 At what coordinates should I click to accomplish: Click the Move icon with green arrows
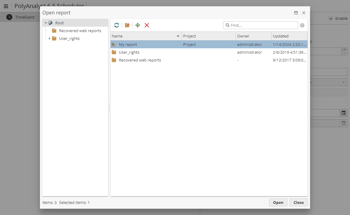[x=138, y=25]
